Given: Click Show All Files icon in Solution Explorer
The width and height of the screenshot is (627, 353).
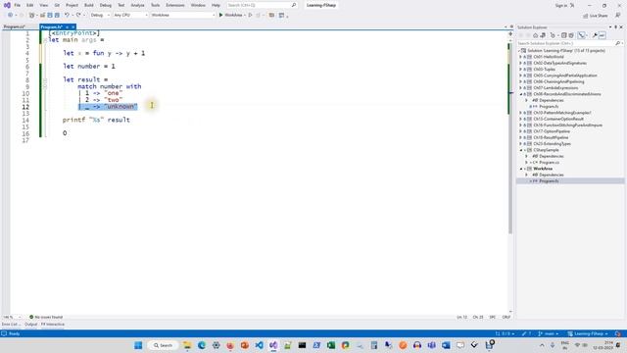Looking at the screenshot, I should (x=571, y=35).
